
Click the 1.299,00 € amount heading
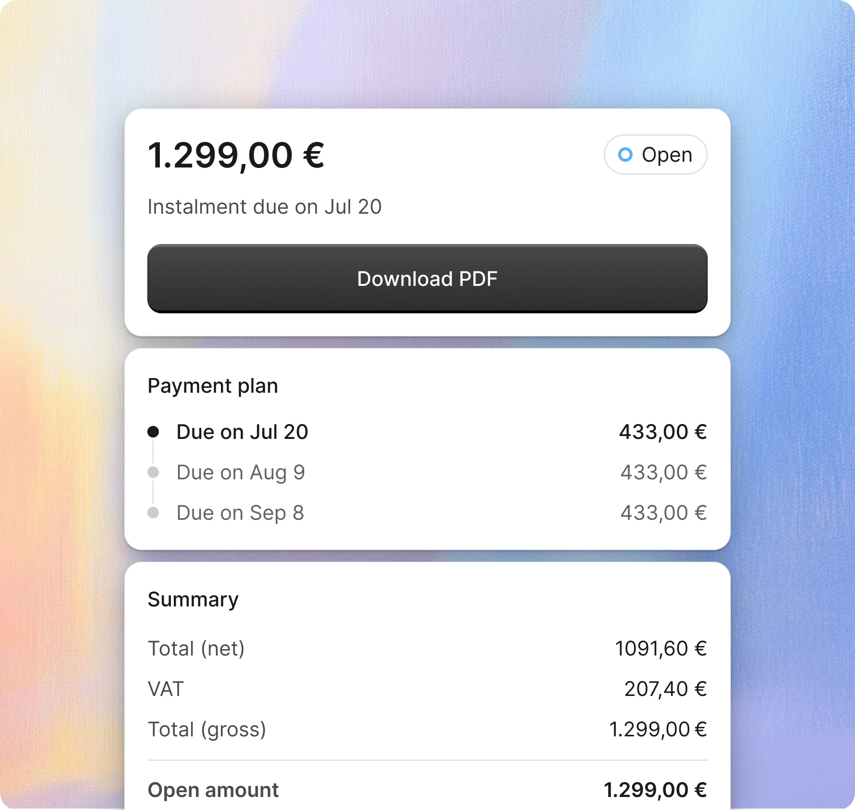(235, 155)
